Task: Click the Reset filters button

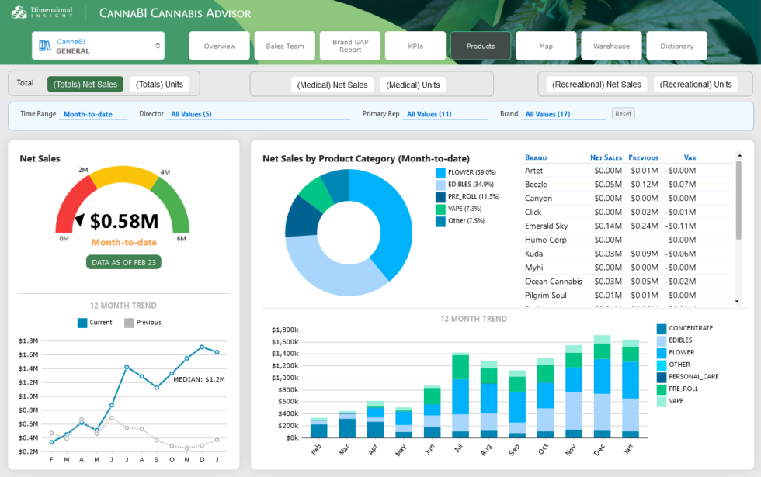Action: click(x=623, y=112)
